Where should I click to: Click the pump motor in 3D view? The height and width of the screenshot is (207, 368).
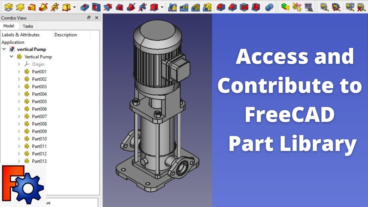(158, 55)
